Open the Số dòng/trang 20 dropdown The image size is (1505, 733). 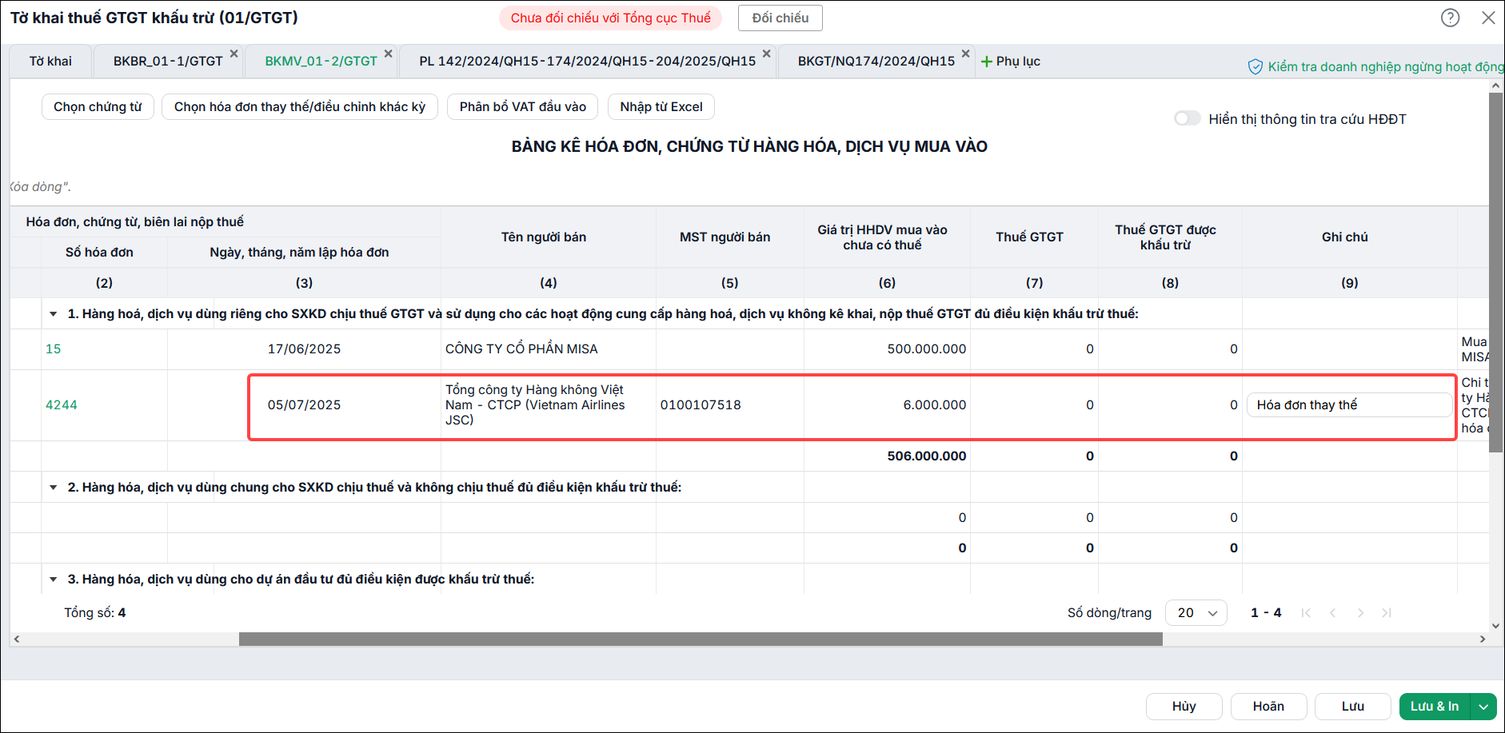point(1196,613)
